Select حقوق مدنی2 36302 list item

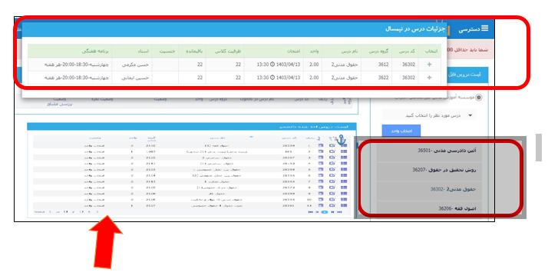click(429, 189)
